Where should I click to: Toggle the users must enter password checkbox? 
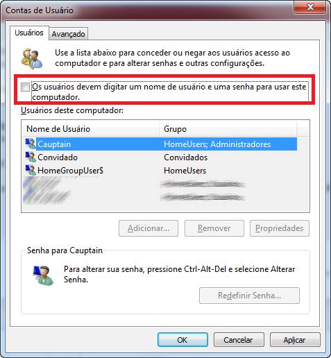[x=25, y=87]
